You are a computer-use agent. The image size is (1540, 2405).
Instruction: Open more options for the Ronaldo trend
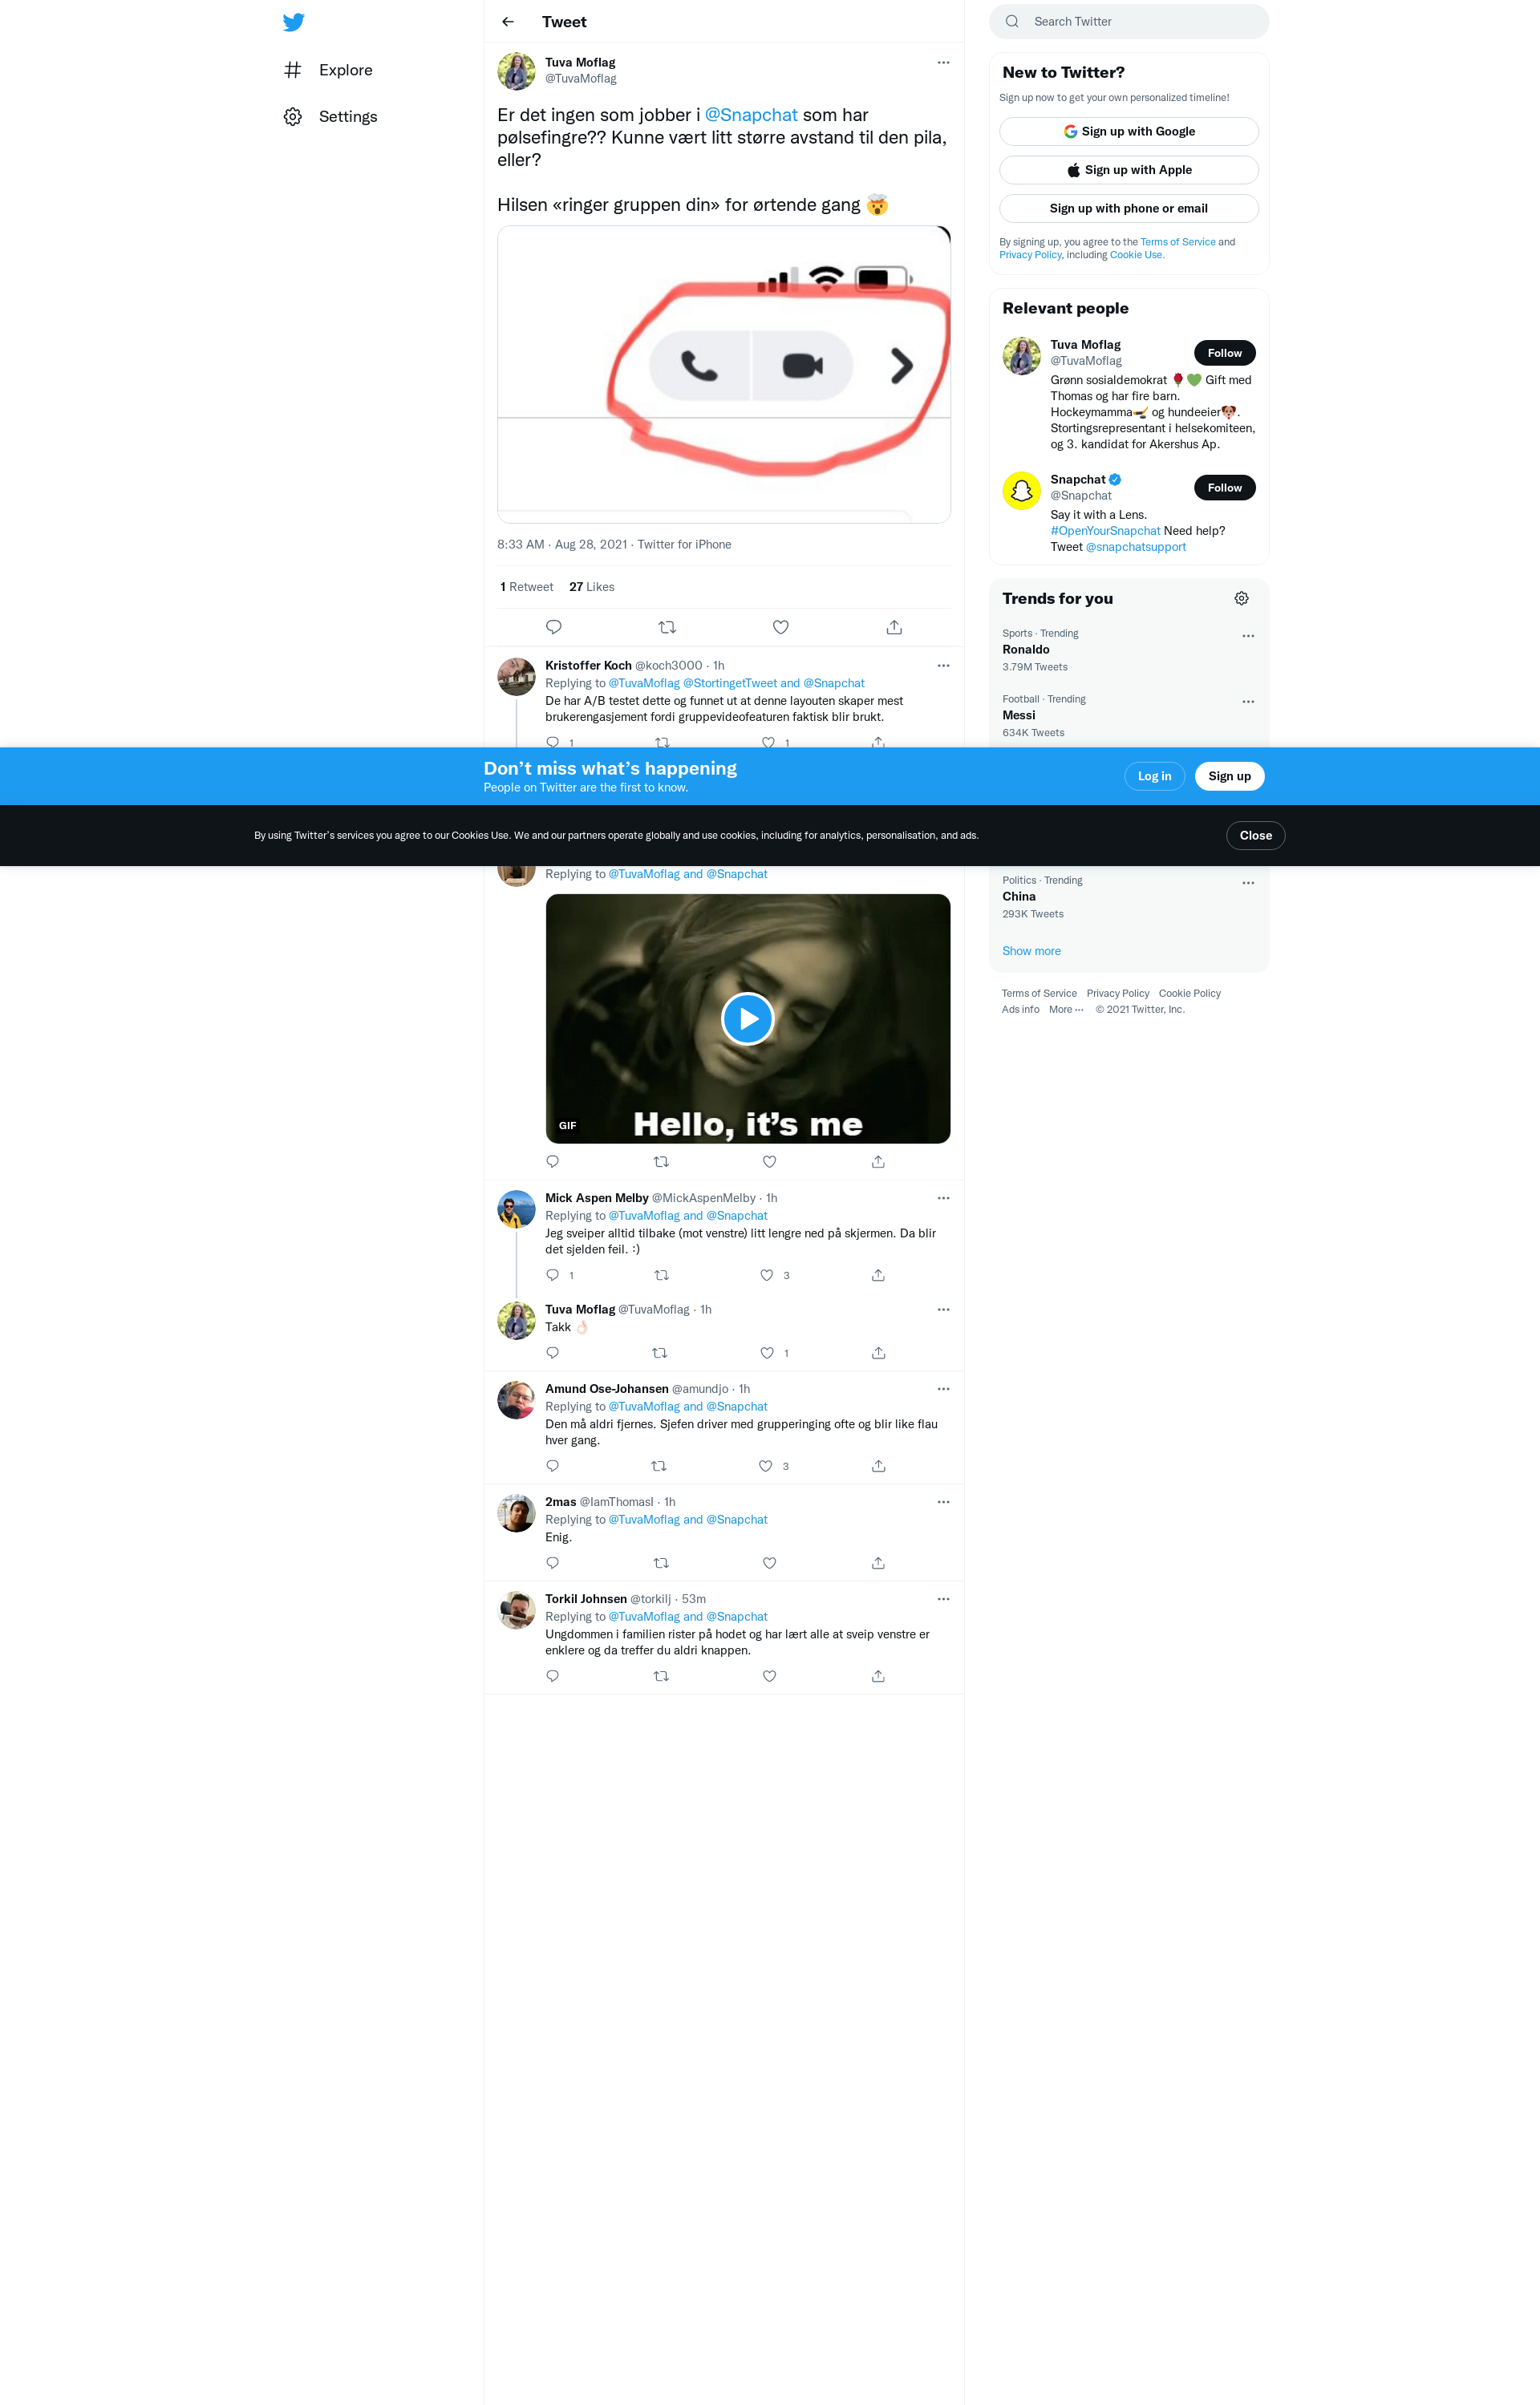pyautogui.click(x=1248, y=636)
